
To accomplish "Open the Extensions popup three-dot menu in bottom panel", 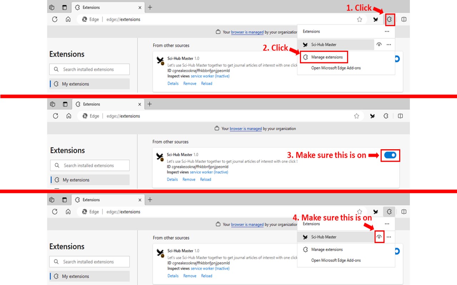I will (387, 224).
